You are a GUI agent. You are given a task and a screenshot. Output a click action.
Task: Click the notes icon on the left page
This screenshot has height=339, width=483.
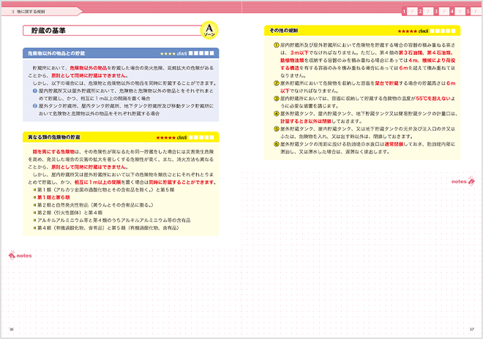pos(20,256)
